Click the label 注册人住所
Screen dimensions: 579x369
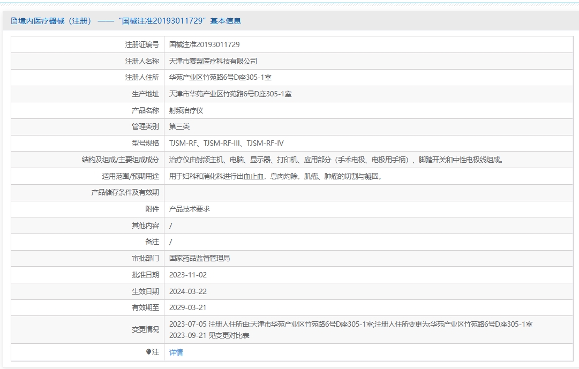click(142, 78)
